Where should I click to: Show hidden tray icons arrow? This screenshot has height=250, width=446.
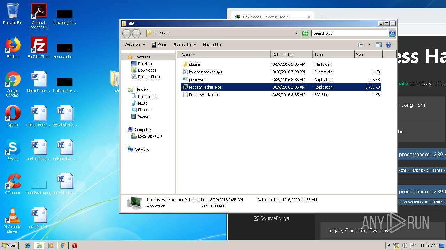click(389, 245)
